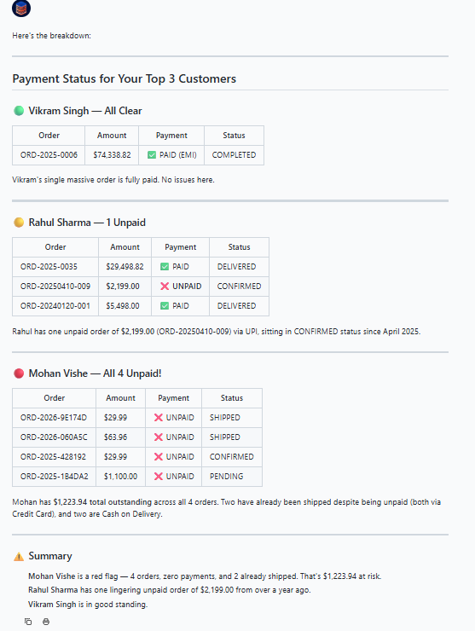Click the Summary heading text
The width and height of the screenshot is (475, 631).
click(50, 556)
